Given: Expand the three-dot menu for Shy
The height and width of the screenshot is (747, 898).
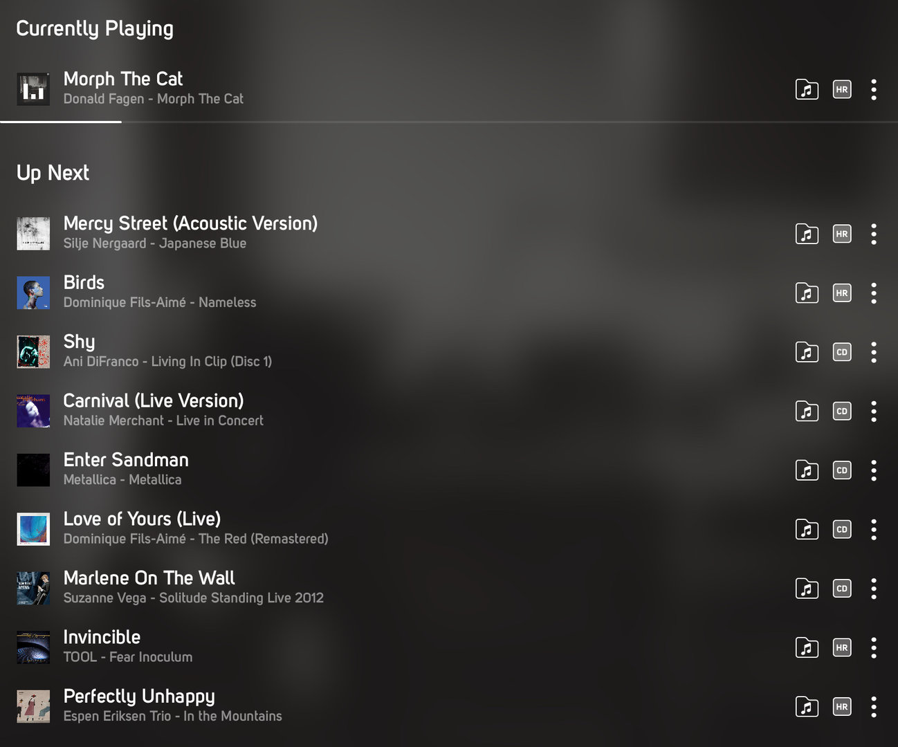Looking at the screenshot, I should [x=874, y=352].
